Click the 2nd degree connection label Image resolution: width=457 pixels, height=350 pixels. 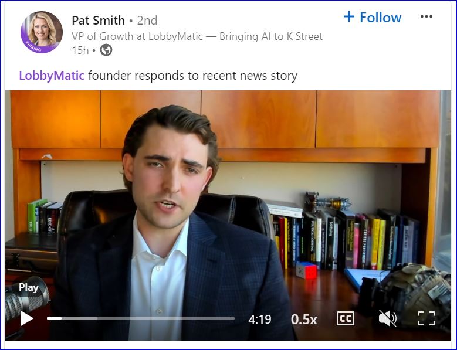(147, 21)
